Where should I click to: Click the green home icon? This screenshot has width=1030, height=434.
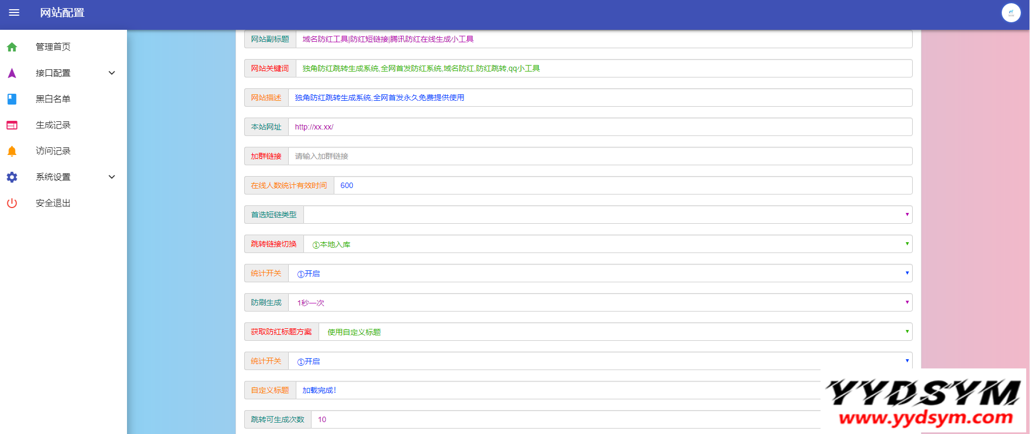(x=12, y=47)
